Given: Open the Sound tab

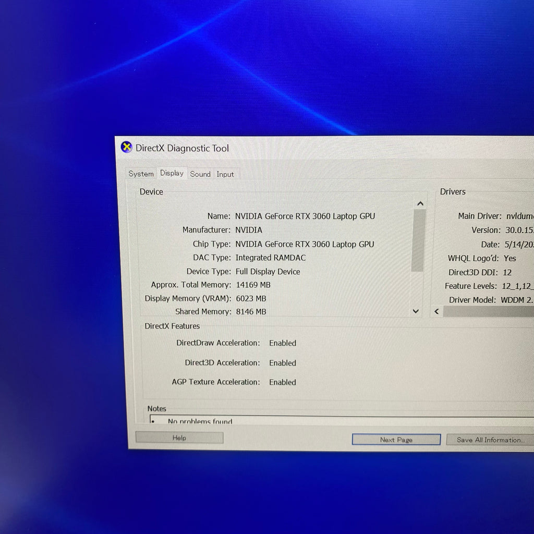Looking at the screenshot, I should pos(200,174).
